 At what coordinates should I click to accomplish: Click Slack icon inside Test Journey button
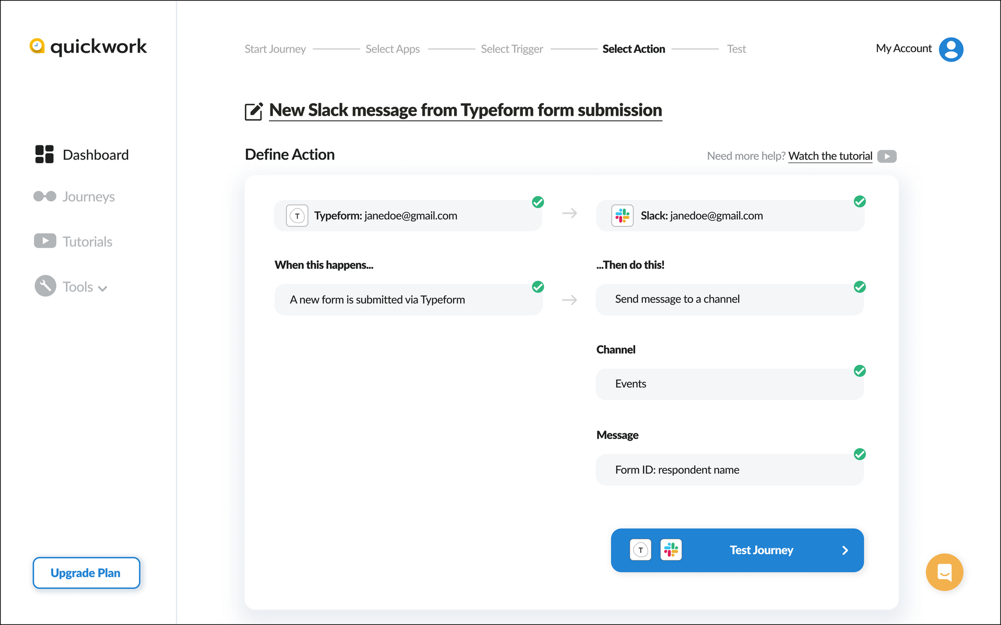pyautogui.click(x=671, y=550)
